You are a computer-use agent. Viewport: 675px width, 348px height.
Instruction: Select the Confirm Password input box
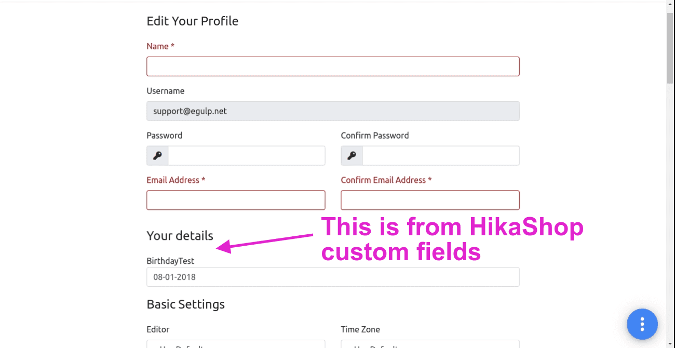click(440, 156)
